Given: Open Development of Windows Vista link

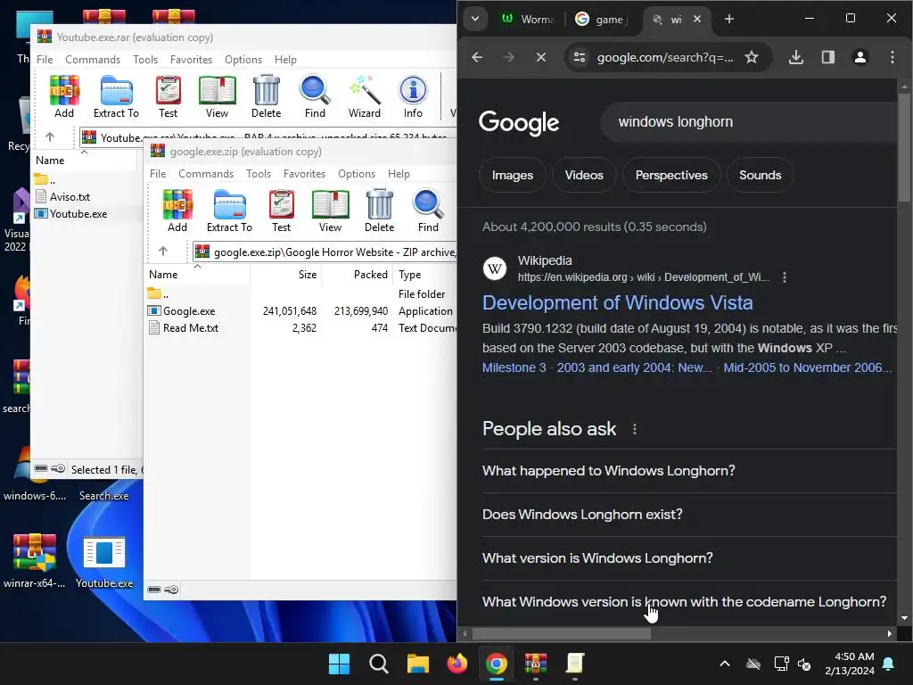Looking at the screenshot, I should [x=617, y=303].
